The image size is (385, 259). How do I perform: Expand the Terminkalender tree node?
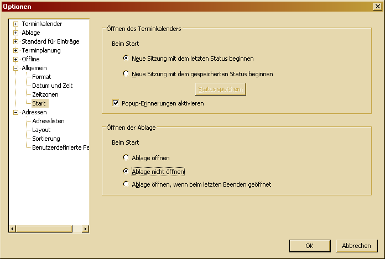[16, 24]
